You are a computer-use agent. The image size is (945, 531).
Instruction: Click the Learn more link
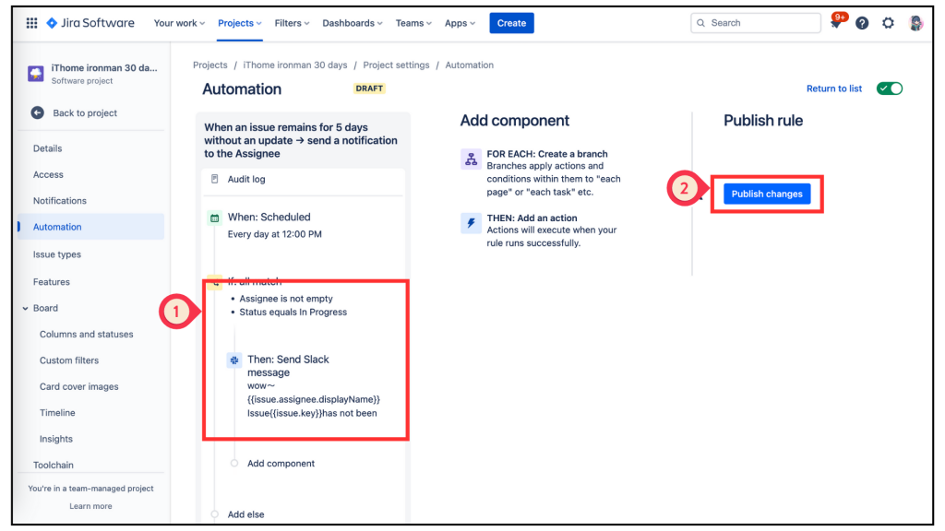tap(90, 506)
